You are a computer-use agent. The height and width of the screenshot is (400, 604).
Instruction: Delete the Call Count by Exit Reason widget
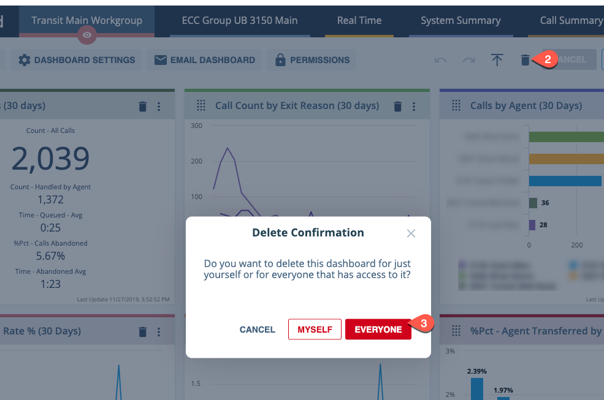tap(398, 107)
